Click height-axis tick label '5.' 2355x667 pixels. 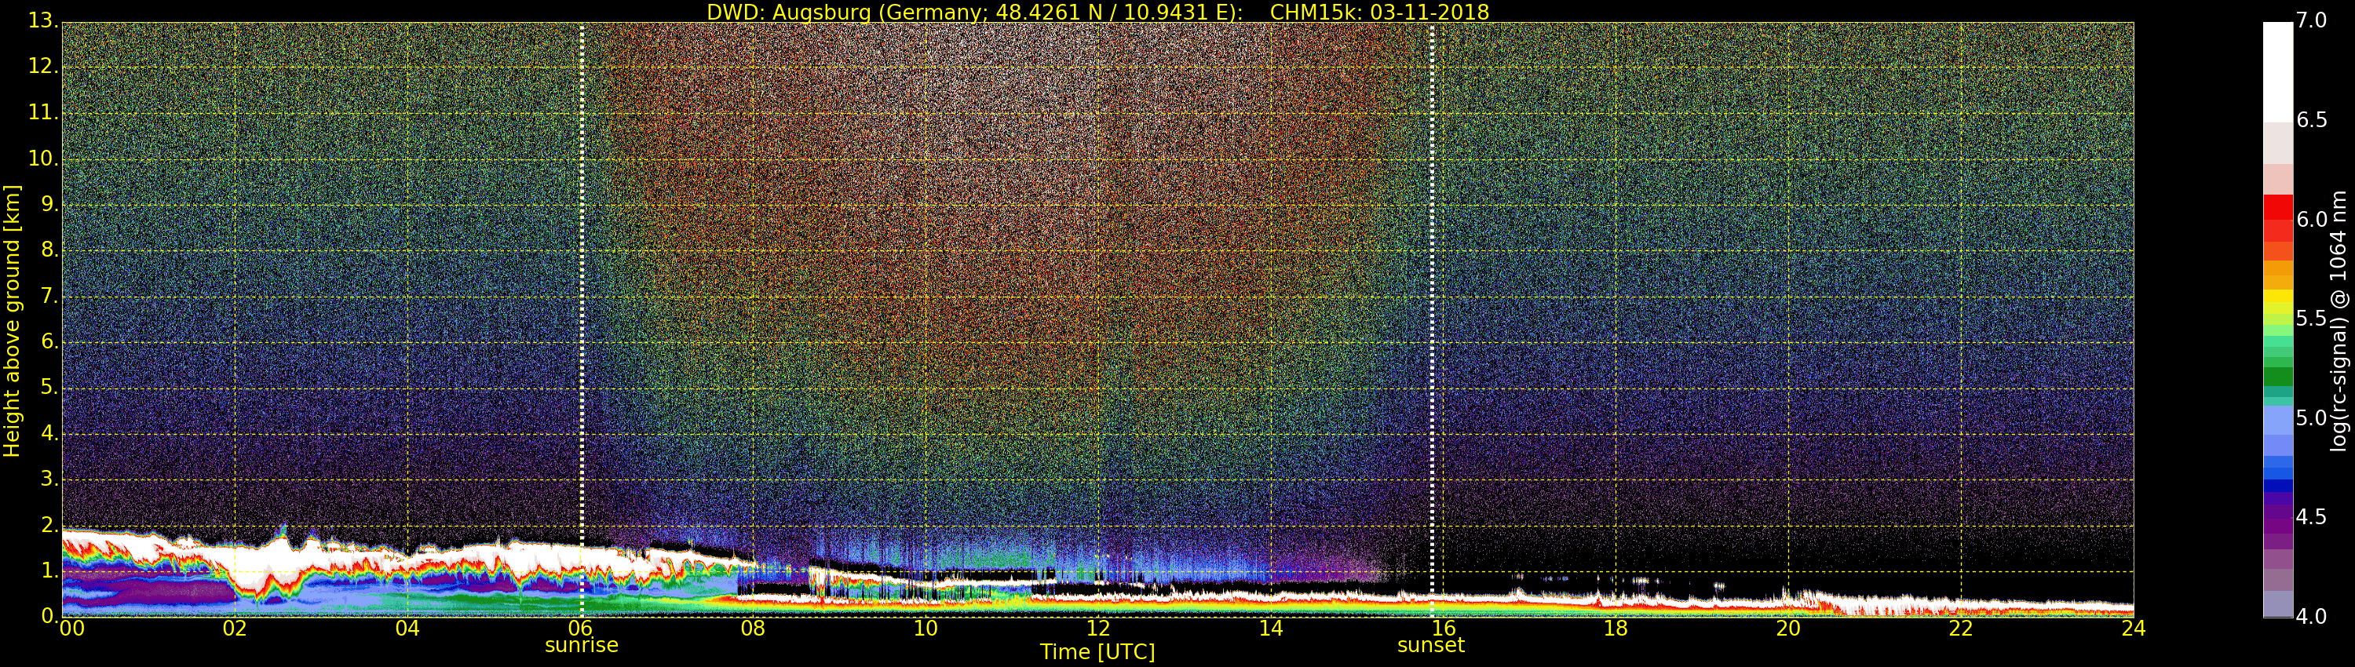pyautogui.click(x=49, y=388)
